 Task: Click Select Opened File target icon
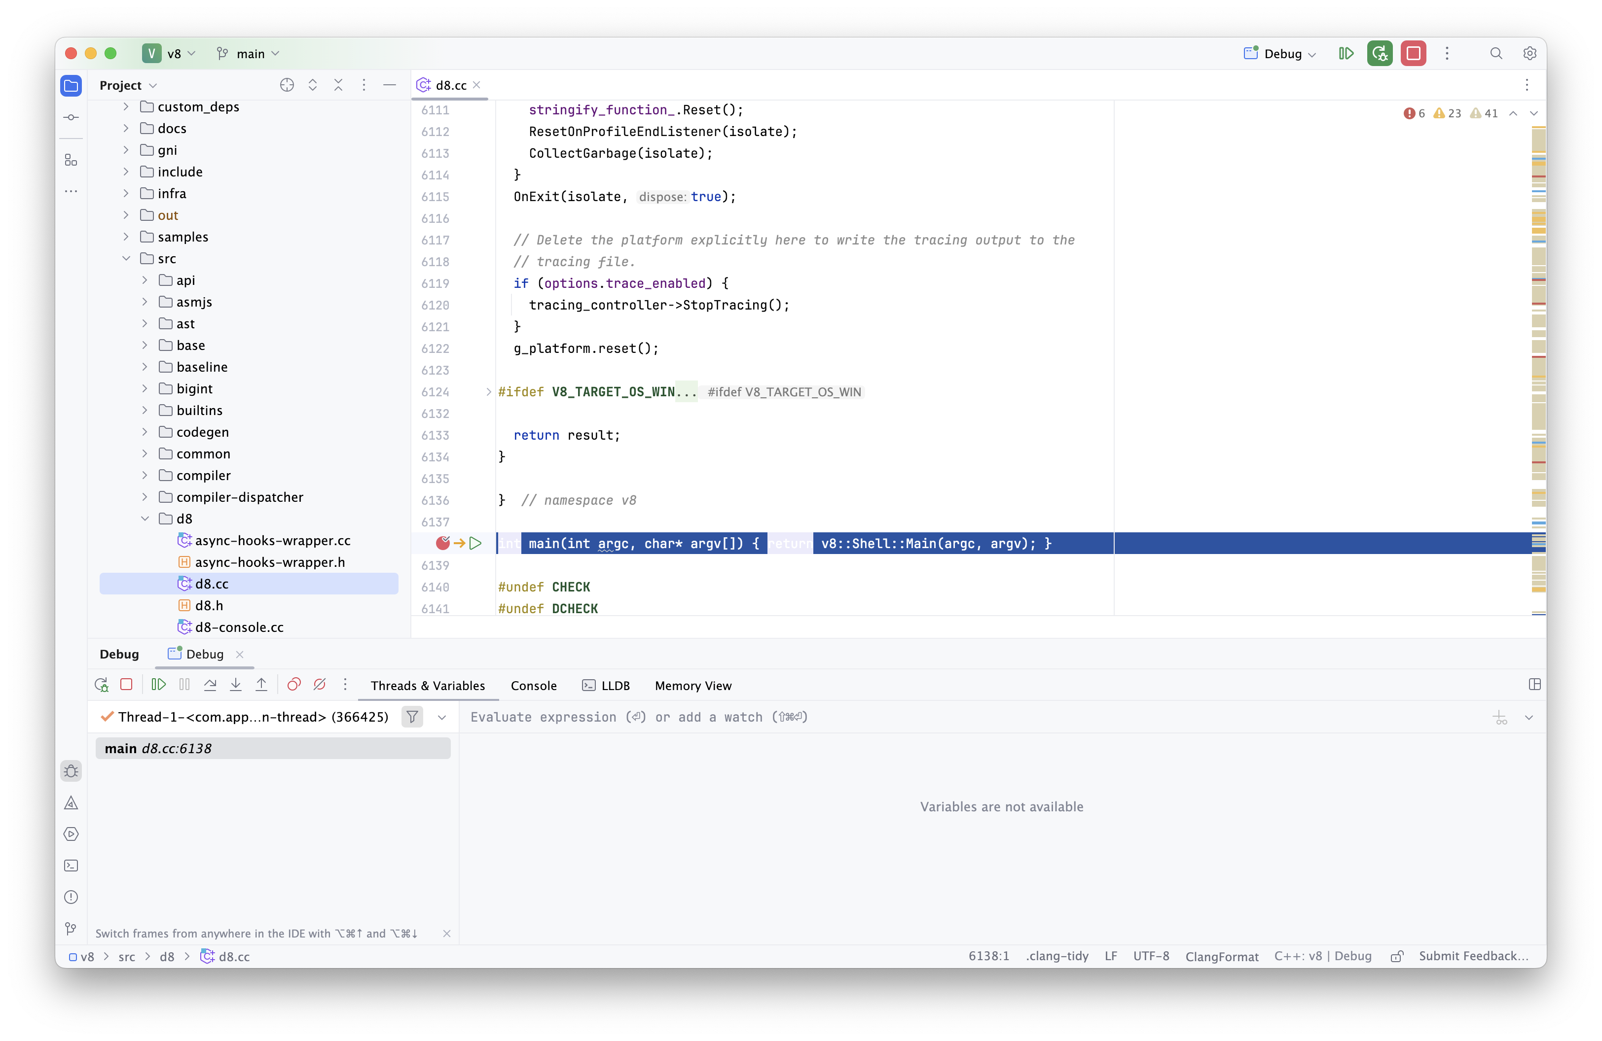click(287, 85)
